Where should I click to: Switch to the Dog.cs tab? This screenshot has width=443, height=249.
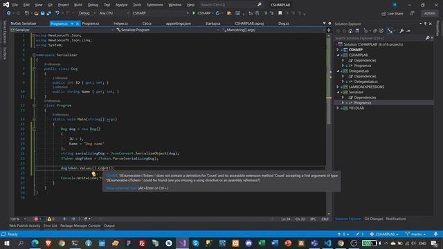coord(283,24)
